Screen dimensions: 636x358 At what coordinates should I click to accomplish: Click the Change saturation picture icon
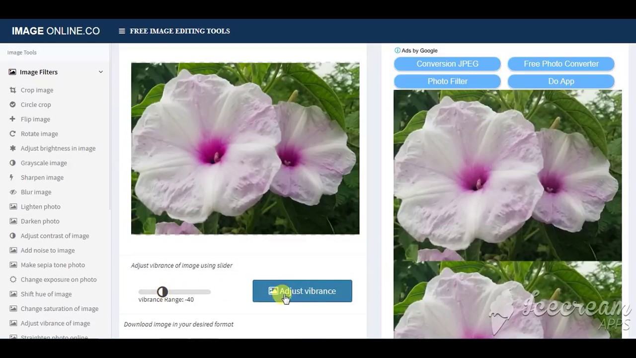[x=13, y=308]
